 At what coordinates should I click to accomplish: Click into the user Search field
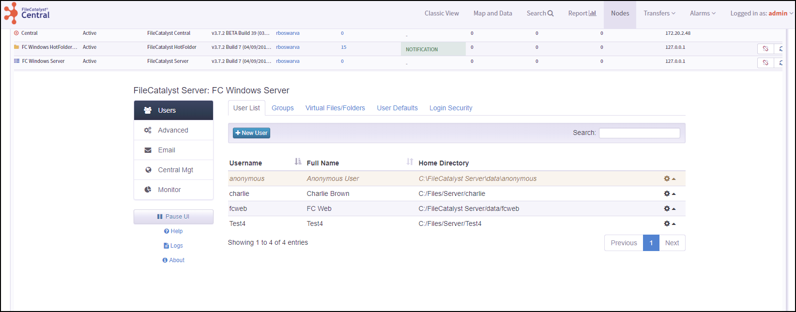(x=639, y=133)
